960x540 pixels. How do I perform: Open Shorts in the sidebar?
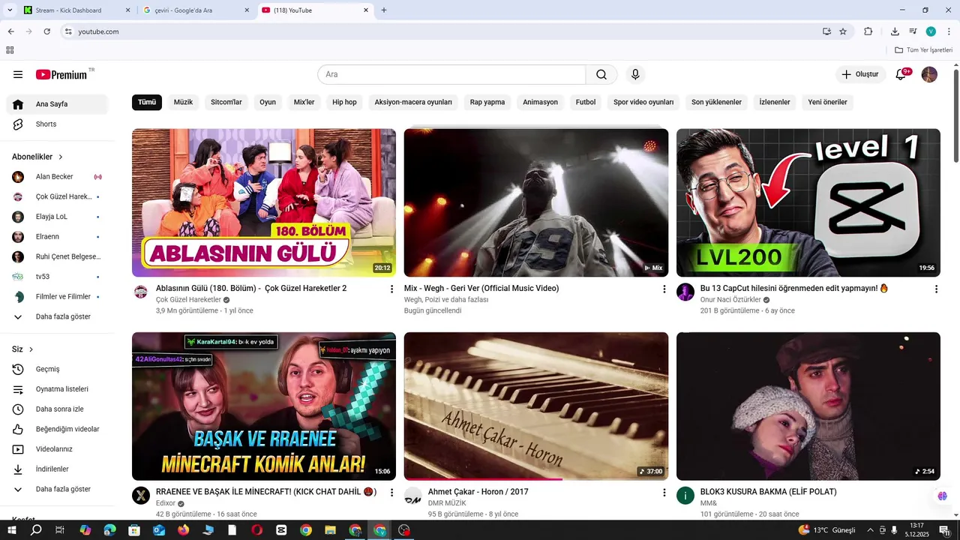(57, 124)
